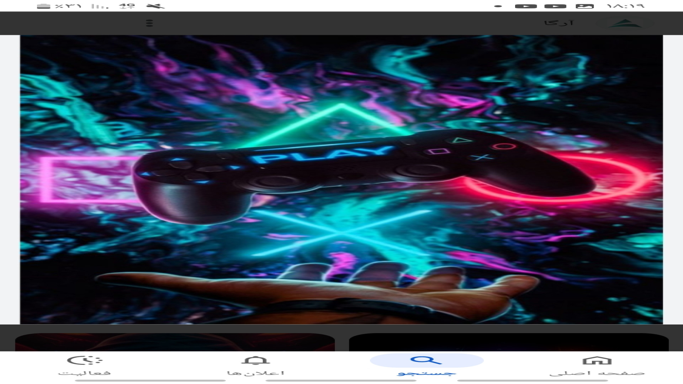Screen dimensions: 683x384
Task: Open the three-dot overflow menu
Action: 149,23
